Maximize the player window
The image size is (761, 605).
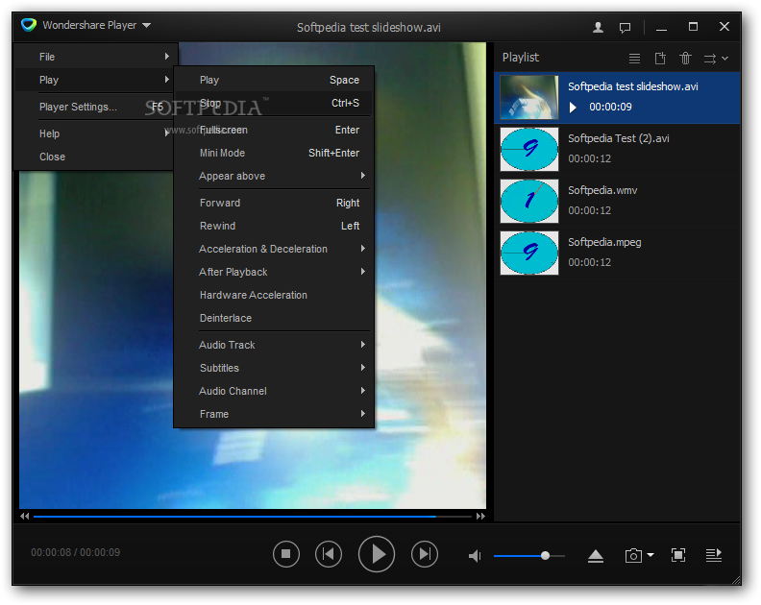point(693,27)
